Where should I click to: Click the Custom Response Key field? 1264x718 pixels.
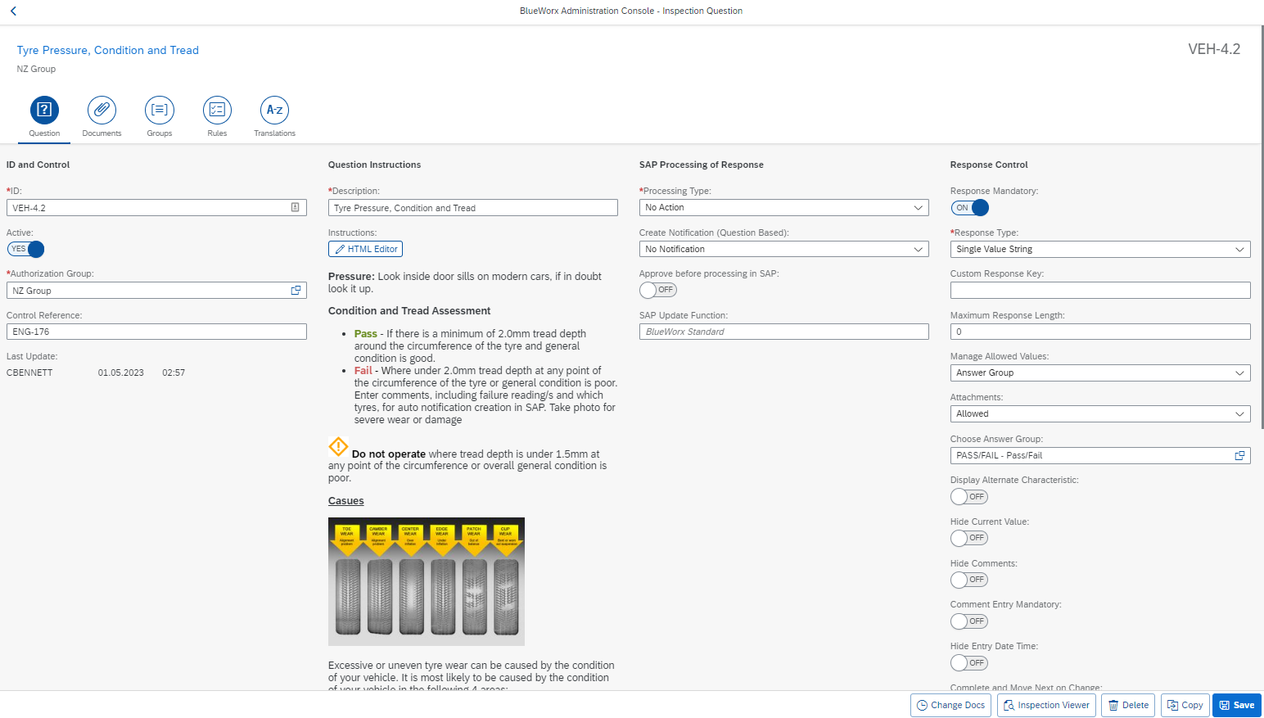point(1100,290)
